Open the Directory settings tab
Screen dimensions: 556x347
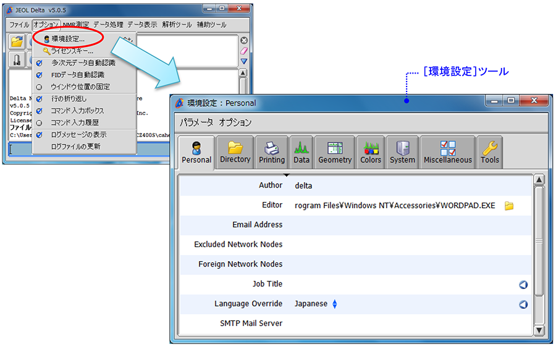(x=235, y=152)
